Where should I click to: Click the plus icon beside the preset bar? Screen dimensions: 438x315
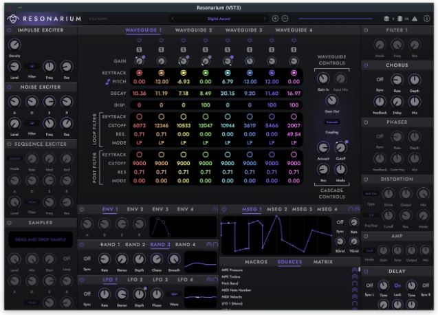276,19
